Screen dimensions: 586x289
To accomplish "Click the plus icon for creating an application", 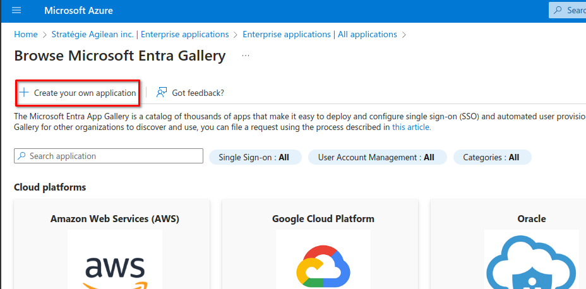I will pos(24,93).
